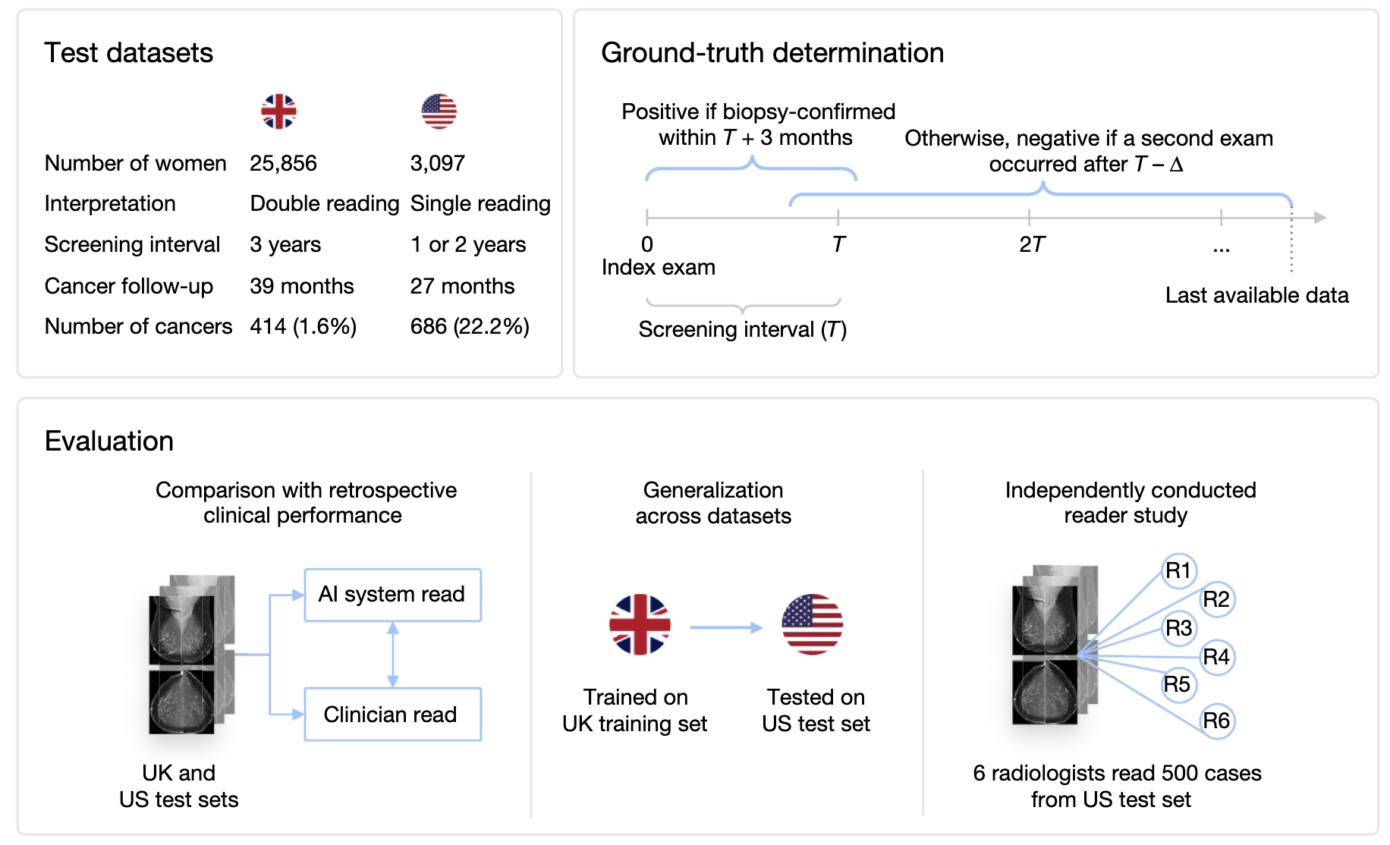Click the 'Ground-truth determination' heading
The image size is (1390, 845).
point(772,53)
